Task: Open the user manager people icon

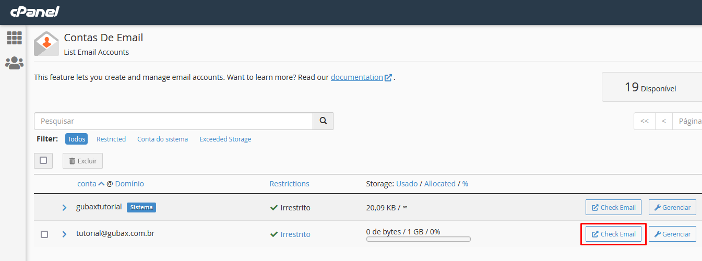Action: (14, 63)
